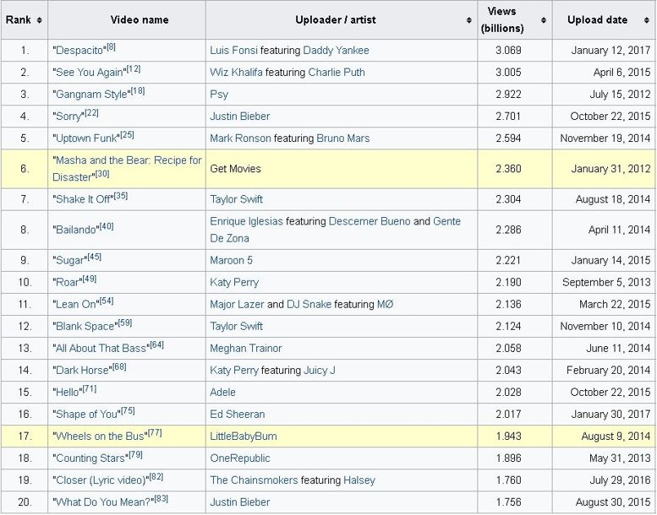Sort by Upload date column arrows
Viewport: 657px width, 515px height.
647,20
